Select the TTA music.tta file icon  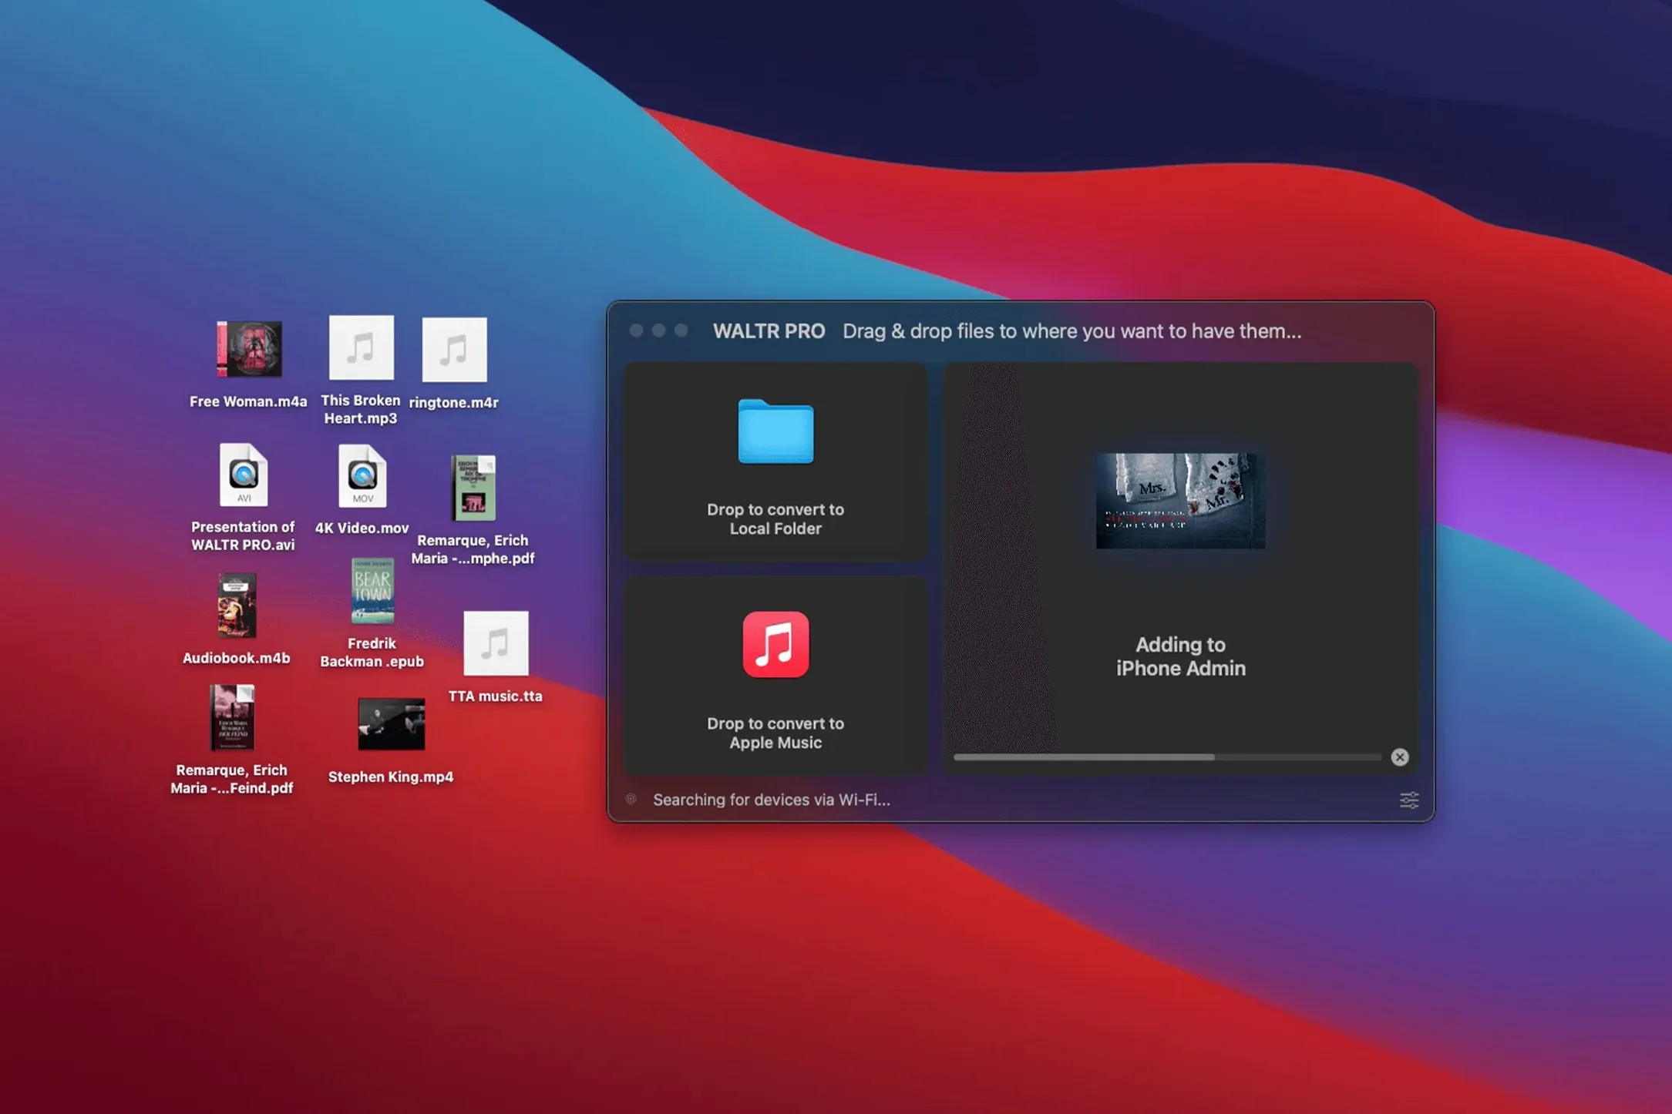click(x=496, y=643)
